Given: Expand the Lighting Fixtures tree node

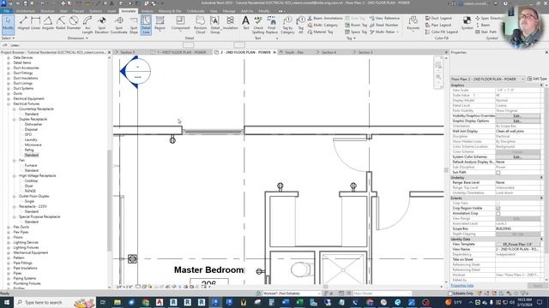Looking at the screenshot, I should (x=9, y=247).
